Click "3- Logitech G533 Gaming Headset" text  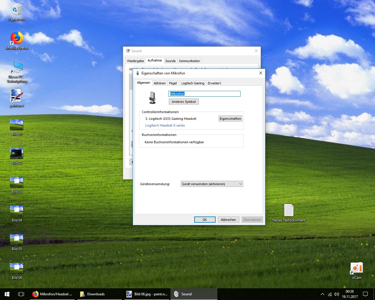click(171, 119)
